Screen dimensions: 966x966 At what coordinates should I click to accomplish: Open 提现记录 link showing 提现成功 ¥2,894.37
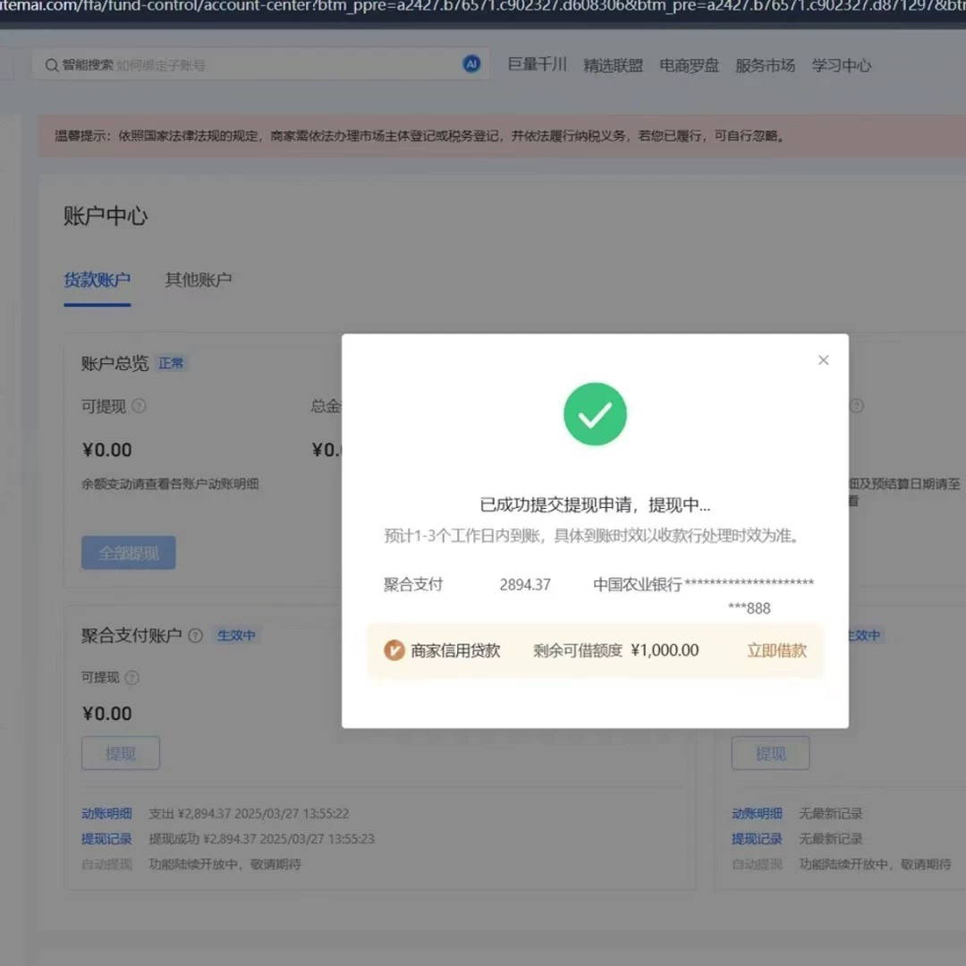click(x=106, y=838)
